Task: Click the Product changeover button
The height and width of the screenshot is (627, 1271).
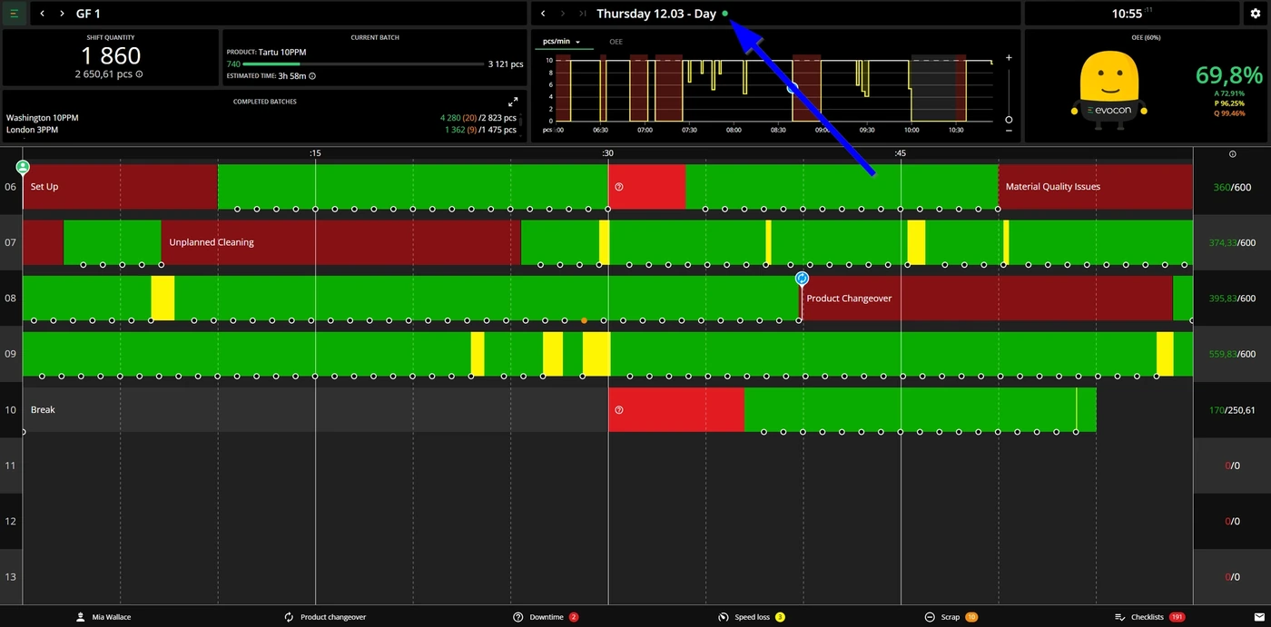Action: tap(325, 617)
